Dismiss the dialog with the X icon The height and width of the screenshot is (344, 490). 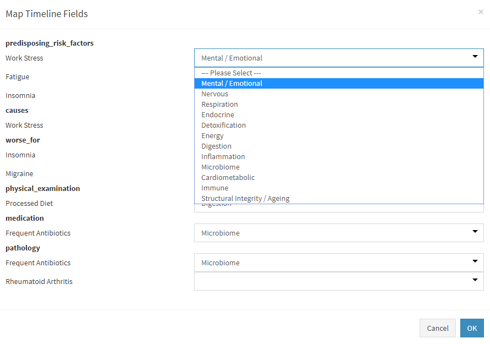click(481, 12)
